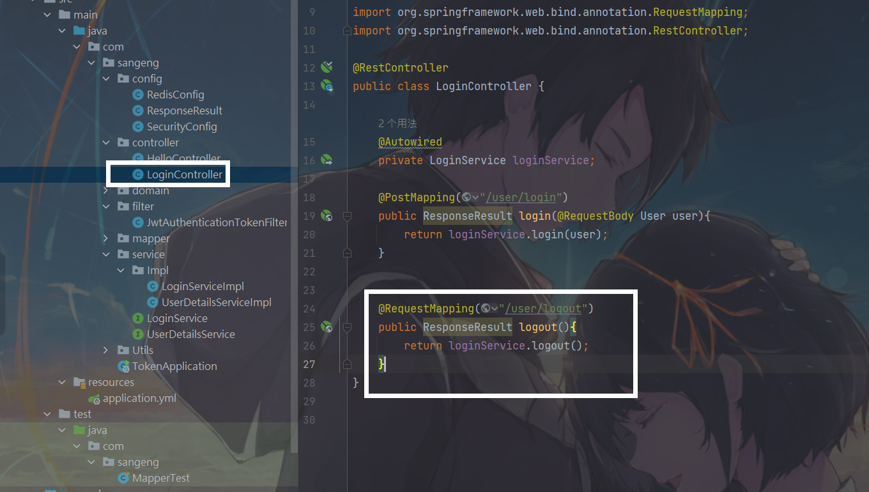Click line number 18 in the gutter
The width and height of the screenshot is (869, 492).
(309, 197)
